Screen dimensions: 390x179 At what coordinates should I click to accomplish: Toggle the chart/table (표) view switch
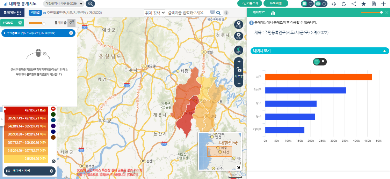pyautogui.click(x=320, y=62)
